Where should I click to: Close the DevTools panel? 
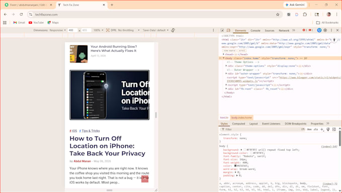(x=337, y=30)
